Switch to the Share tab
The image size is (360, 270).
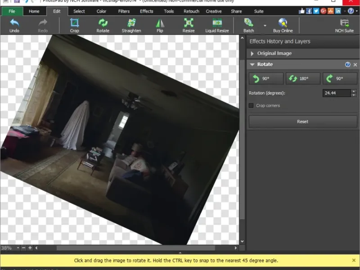point(236,11)
